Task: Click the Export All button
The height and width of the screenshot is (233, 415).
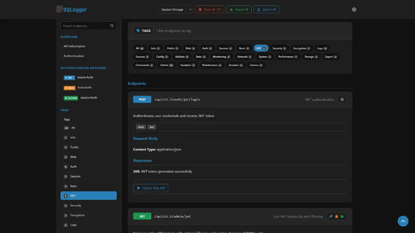Action: 239,9
